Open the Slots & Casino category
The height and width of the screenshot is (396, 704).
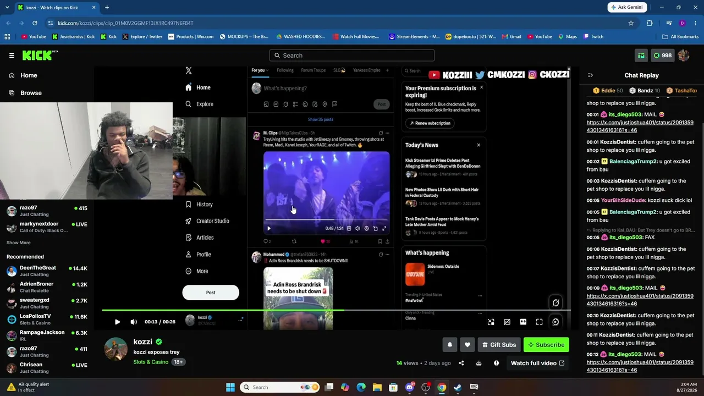tap(151, 362)
